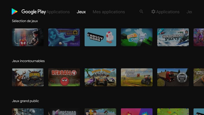Select the Farming Simulator 14 tile
The image size is (204, 115).
(x=137, y=77)
